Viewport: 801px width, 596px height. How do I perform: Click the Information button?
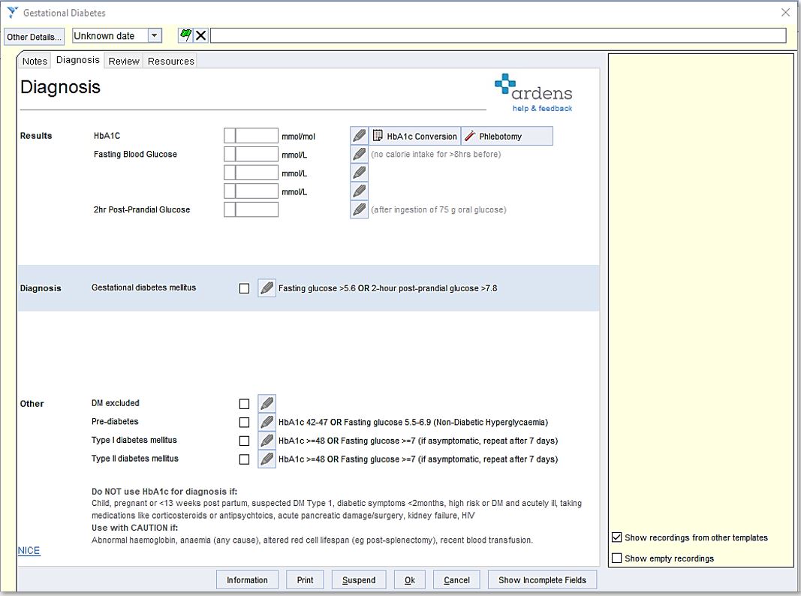[247, 580]
